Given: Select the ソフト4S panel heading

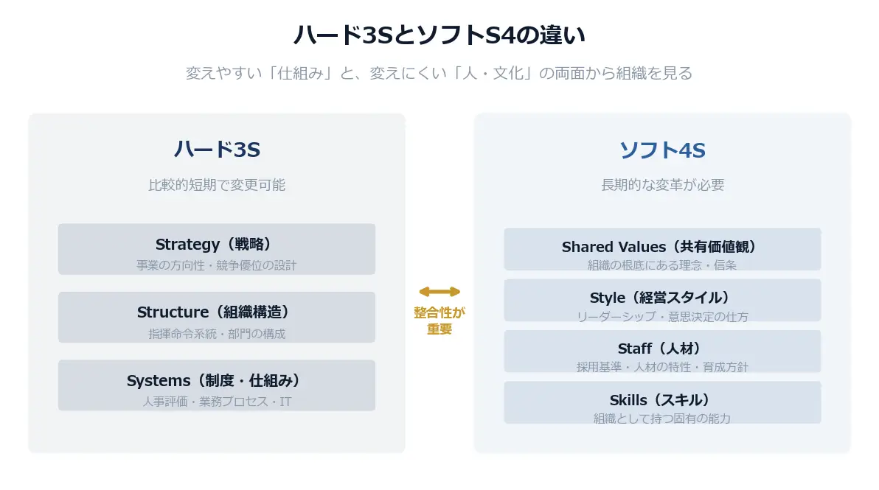Looking at the screenshot, I should [662, 150].
